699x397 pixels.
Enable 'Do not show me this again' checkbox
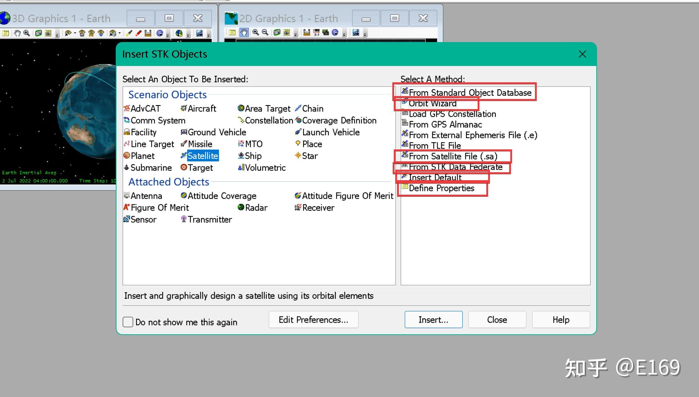128,322
